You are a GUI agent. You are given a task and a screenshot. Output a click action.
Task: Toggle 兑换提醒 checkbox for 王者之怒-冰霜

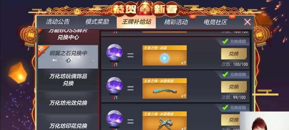pos(225,41)
